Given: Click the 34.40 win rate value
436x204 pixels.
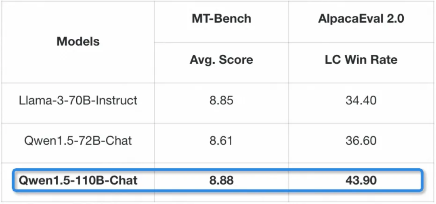Looking at the screenshot, I should point(361,100).
